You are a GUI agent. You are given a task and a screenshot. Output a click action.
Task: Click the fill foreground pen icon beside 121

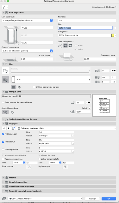point(97,77)
